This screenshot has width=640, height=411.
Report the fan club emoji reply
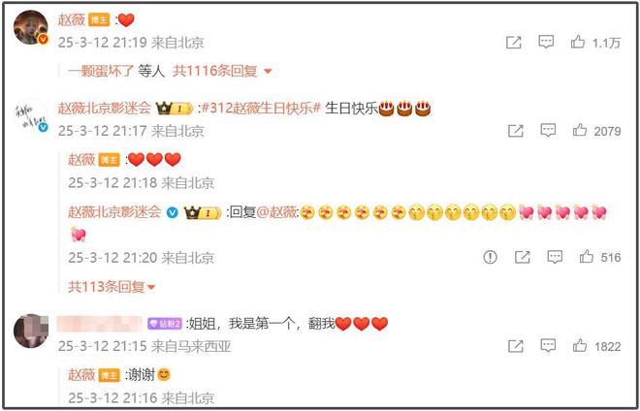tap(491, 257)
